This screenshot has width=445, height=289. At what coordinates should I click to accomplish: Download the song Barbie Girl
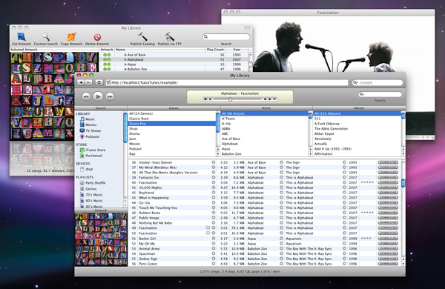(388, 238)
